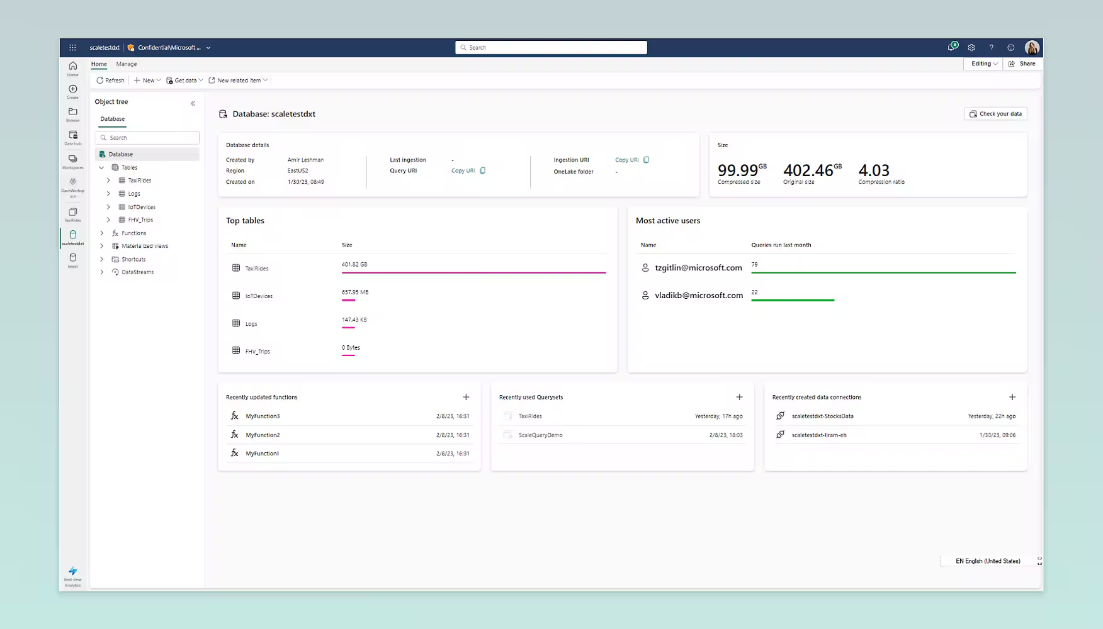Go to Home in left sidebar

point(73,69)
